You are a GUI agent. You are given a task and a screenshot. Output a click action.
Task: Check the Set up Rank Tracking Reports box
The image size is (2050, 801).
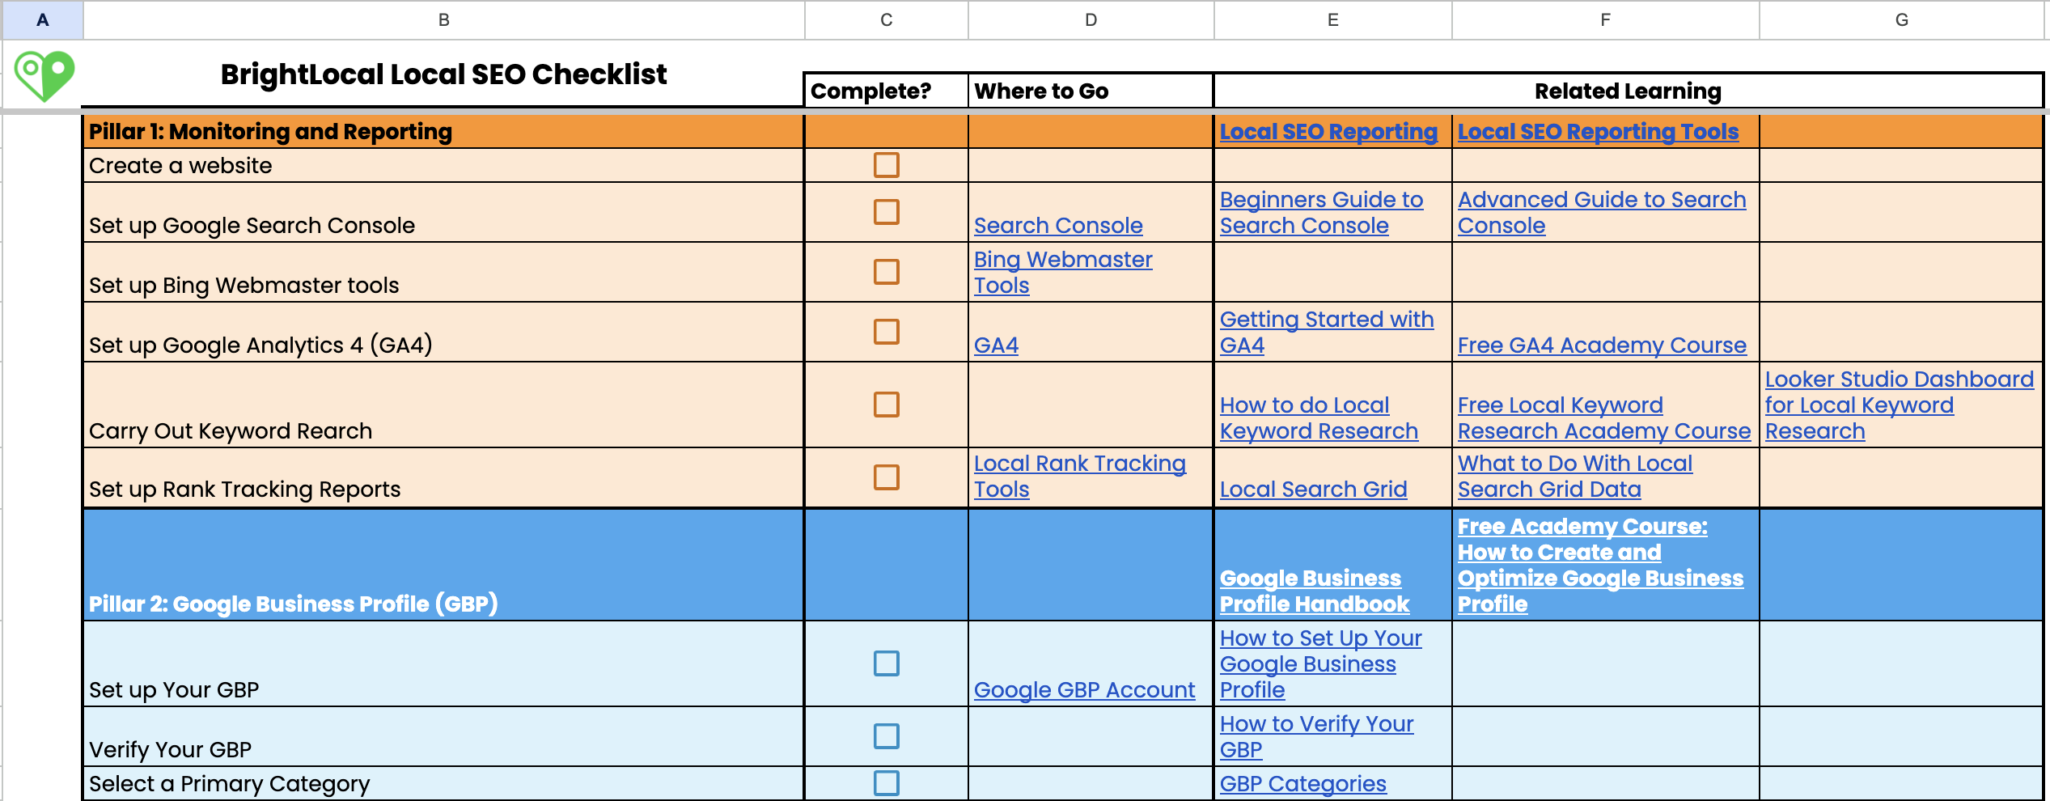click(885, 476)
